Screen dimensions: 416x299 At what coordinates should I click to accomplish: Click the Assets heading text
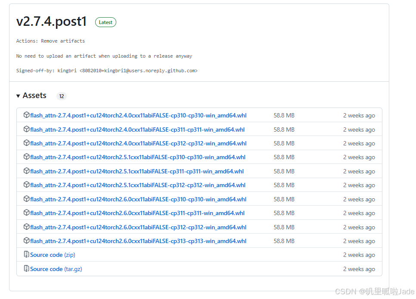34,96
